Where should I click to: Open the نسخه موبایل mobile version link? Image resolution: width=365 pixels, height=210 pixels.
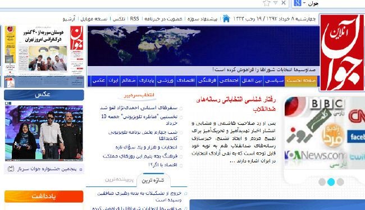tap(94, 19)
